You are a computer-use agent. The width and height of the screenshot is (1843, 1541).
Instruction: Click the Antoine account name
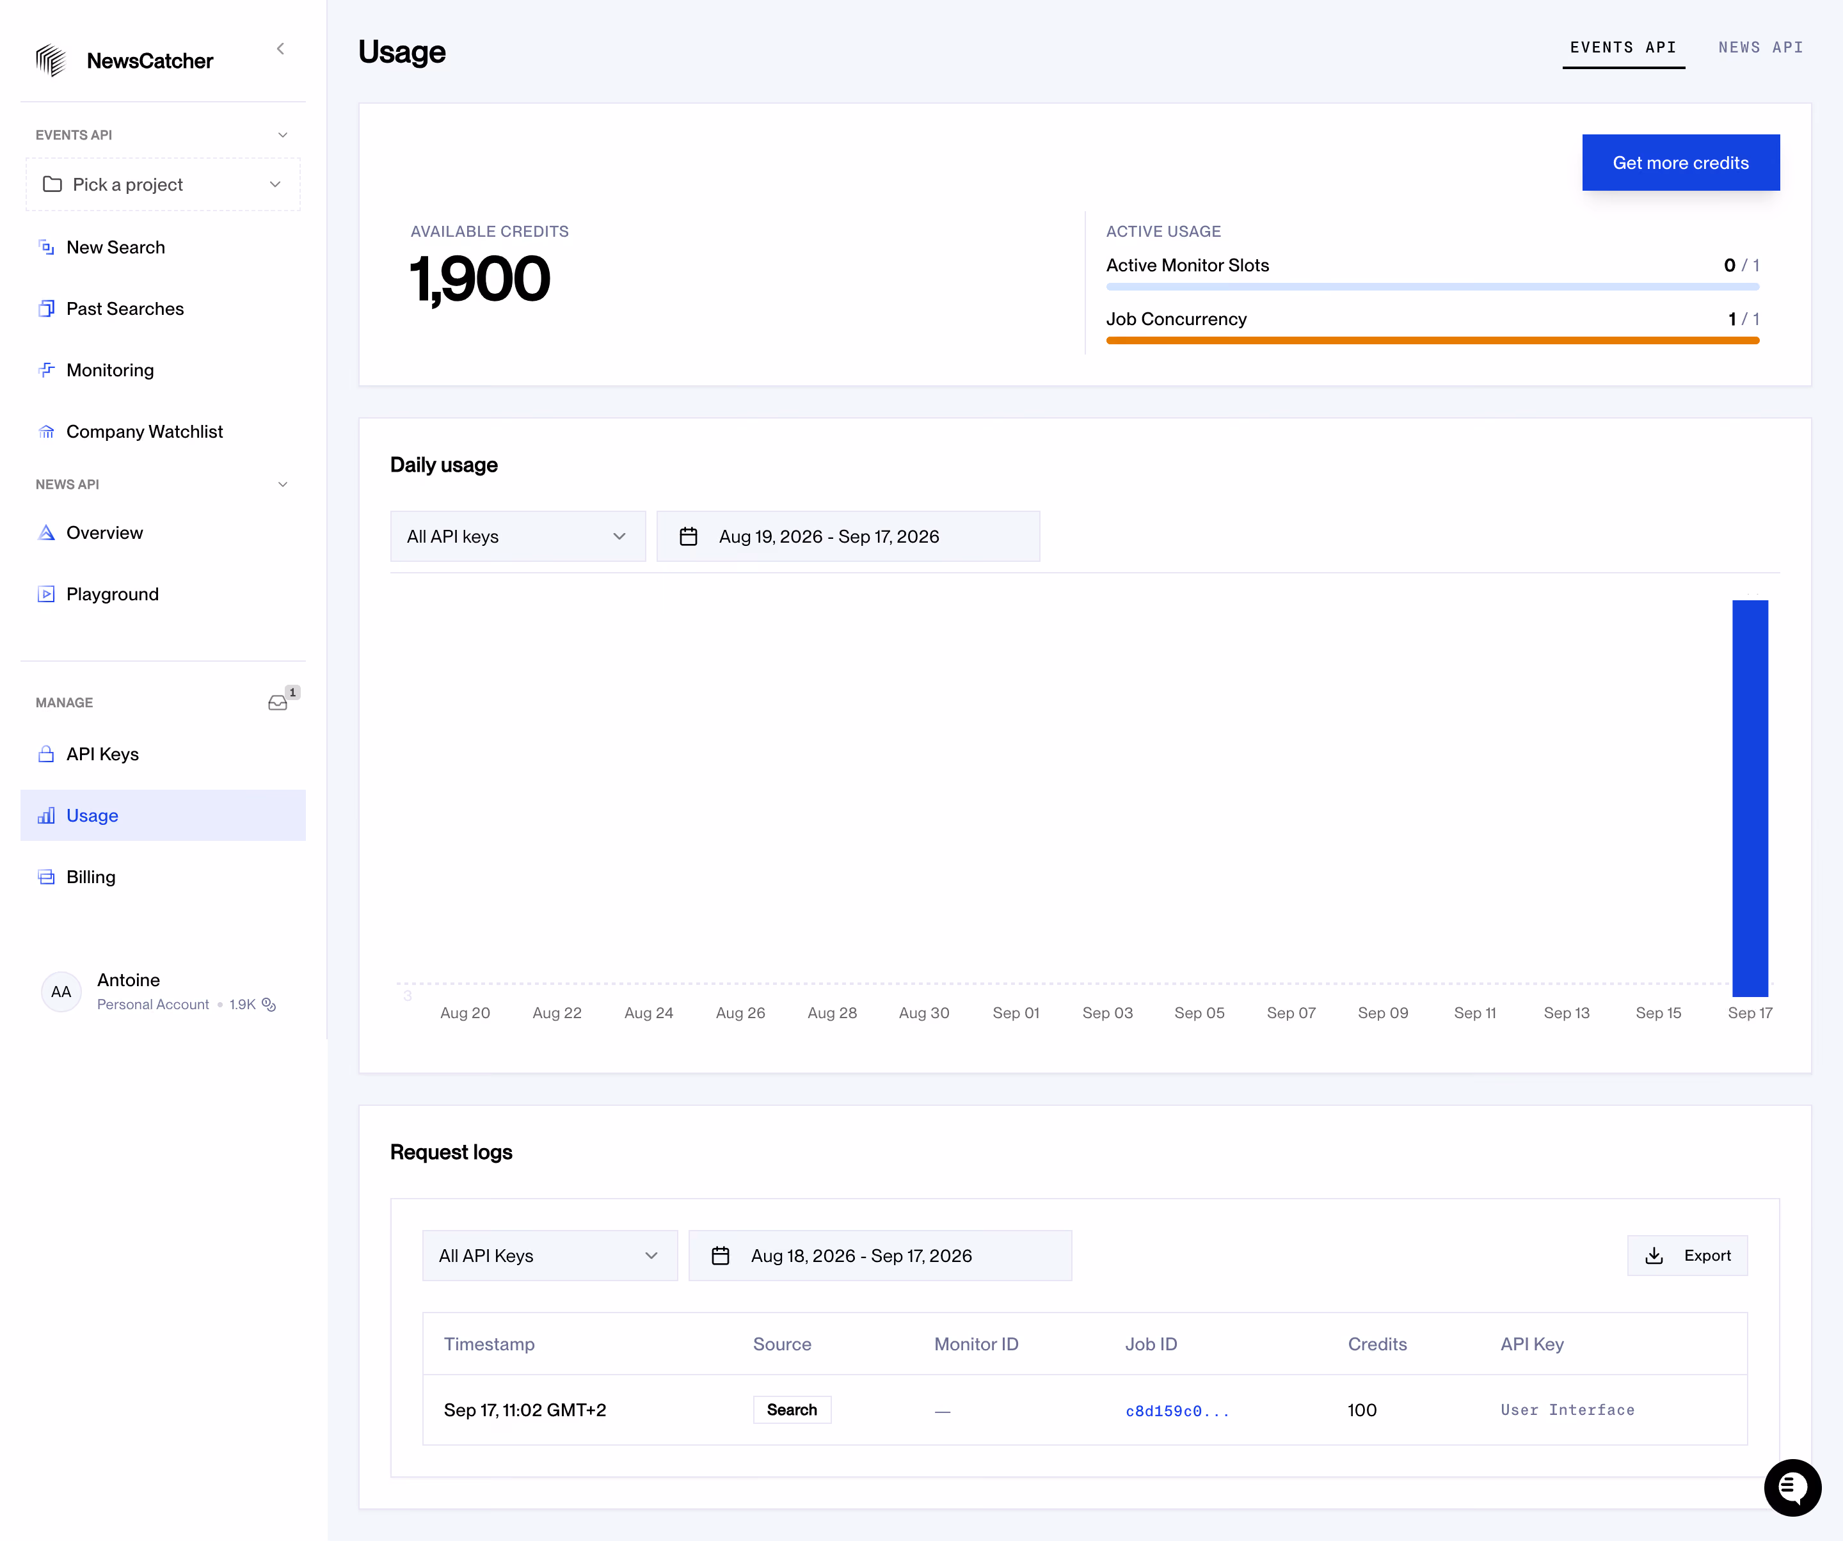128,980
